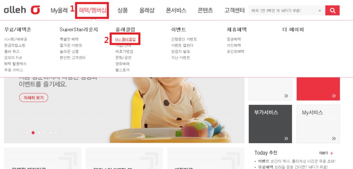Screen dimensions: 353x169
Task: Open 부가서비스 tile double-arrow icon
Action: (286, 138)
